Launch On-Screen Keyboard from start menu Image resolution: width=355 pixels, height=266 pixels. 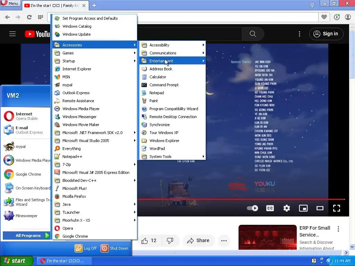coord(26,188)
